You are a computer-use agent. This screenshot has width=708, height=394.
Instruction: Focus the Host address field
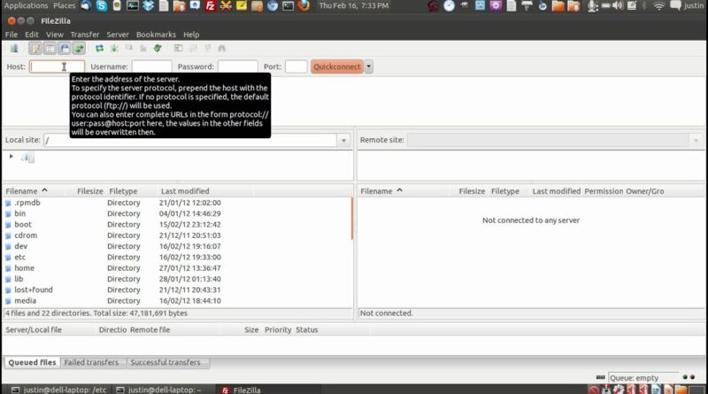[57, 66]
